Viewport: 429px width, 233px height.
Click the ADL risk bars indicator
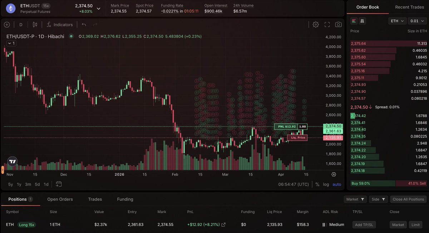(x=324, y=225)
